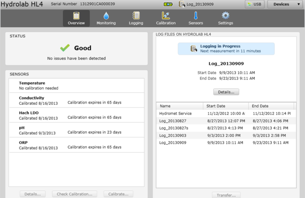The width and height of the screenshot is (305, 198).
Task: Open the Sensors thermometer icon
Action: click(196, 15)
